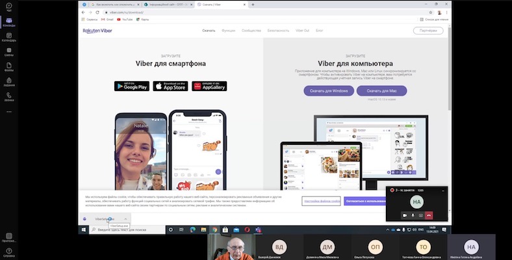This screenshot has width=512, height=260.
Task: Open the Карты bookmark
Action: click(143, 19)
